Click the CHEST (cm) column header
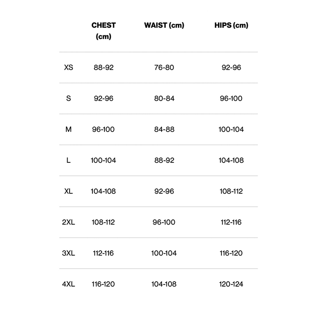This screenshot has width=310, height=310. point(103,31)
